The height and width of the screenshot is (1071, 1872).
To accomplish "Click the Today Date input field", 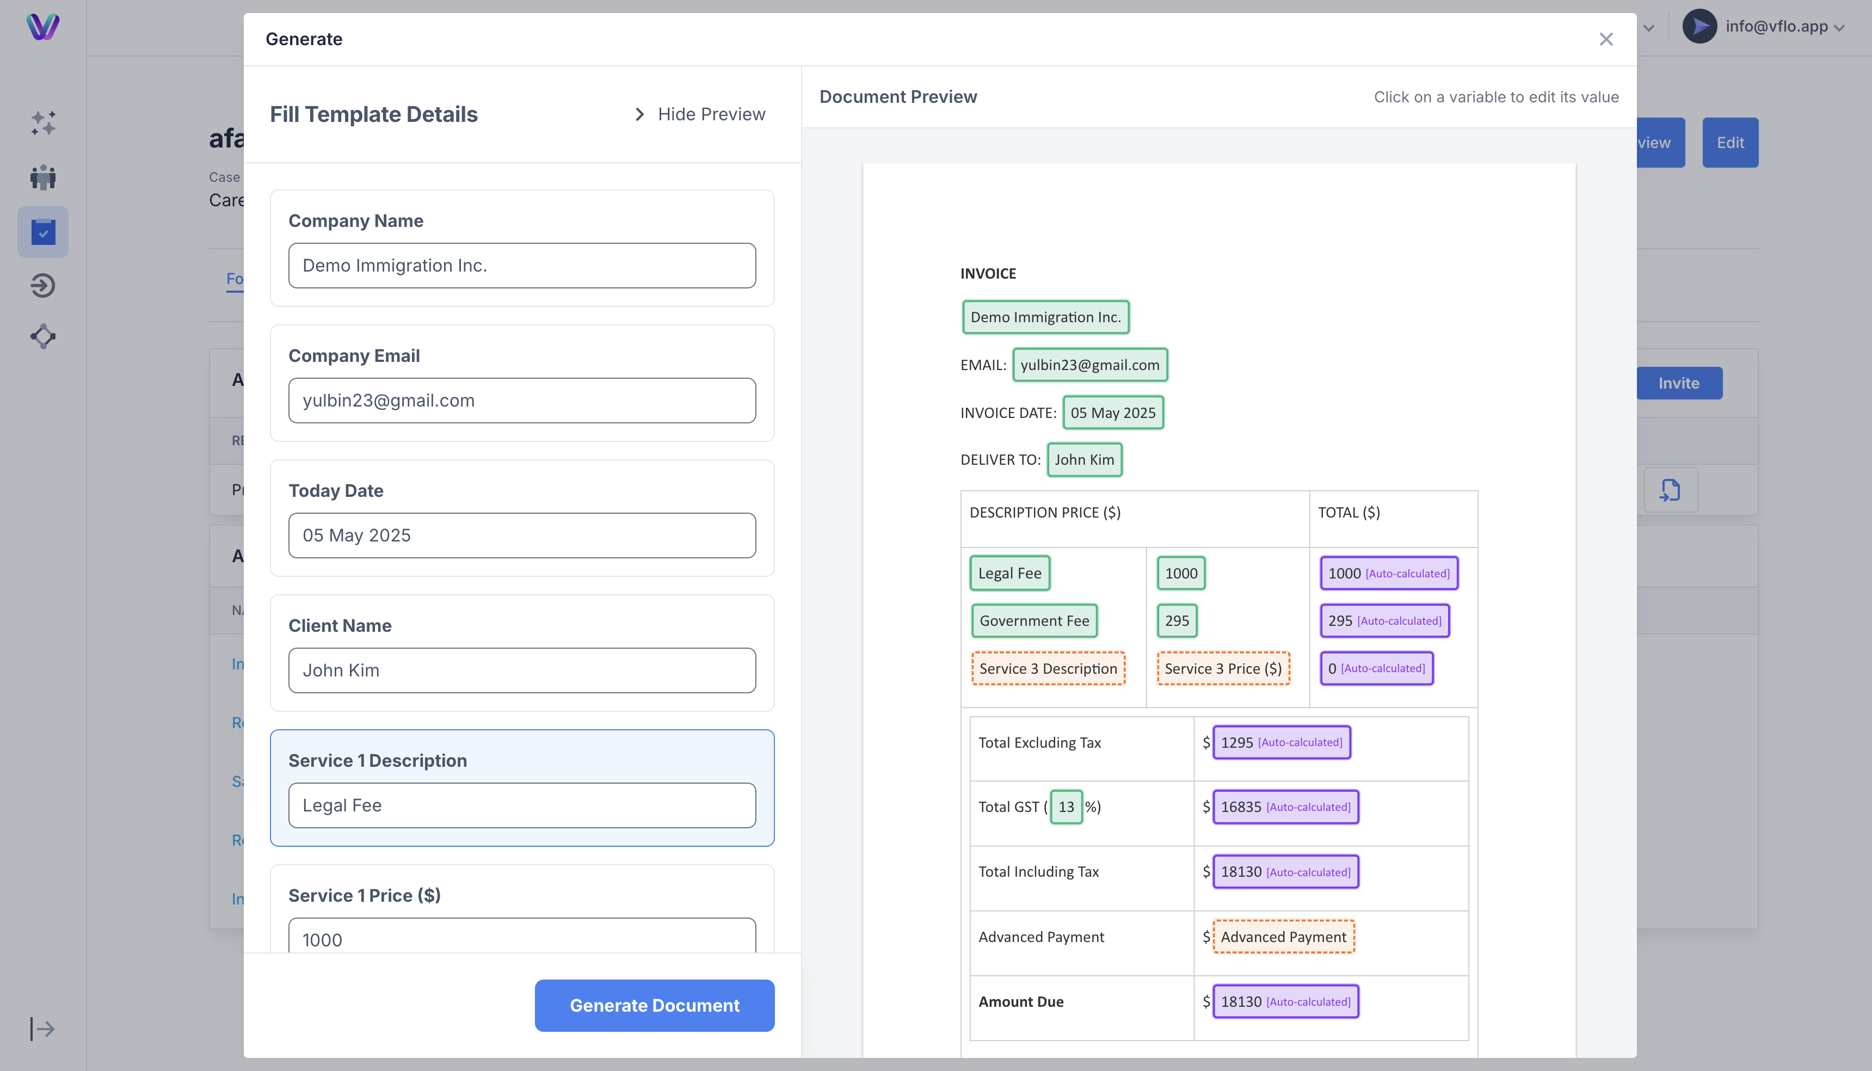I will click(521, 535).
